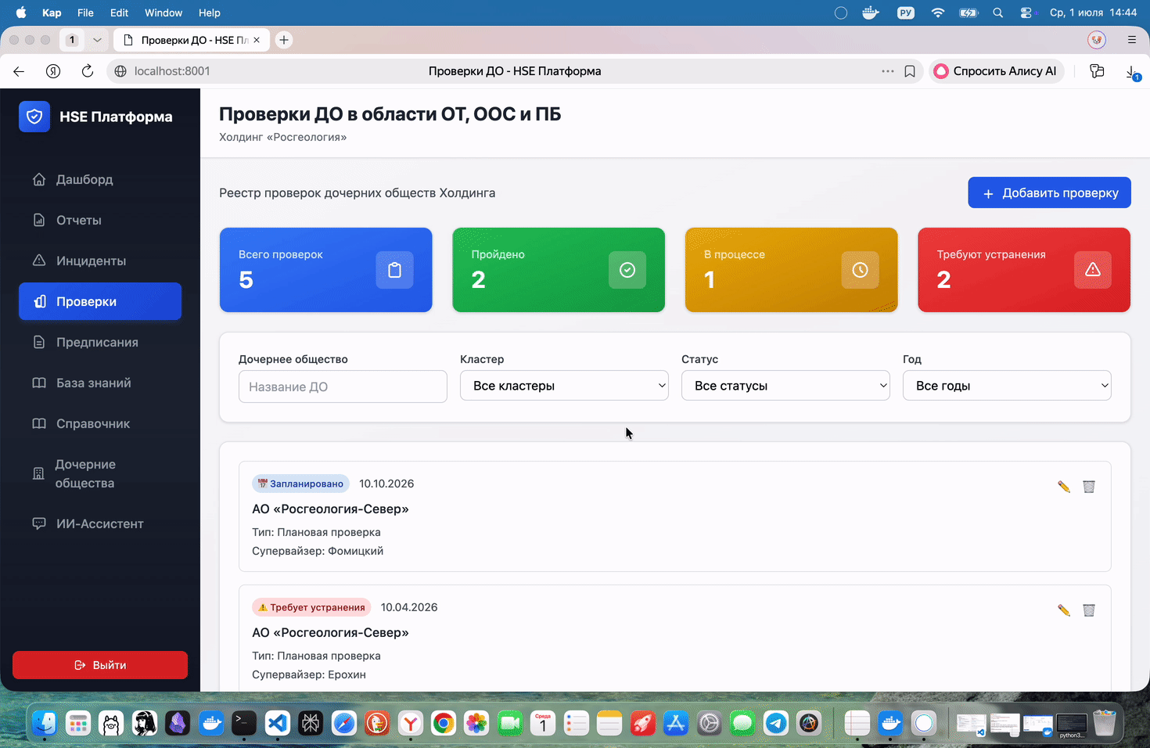This screenshot has height=748, width=1150.
Task: Go to Дочерние общества page
Action: 100,473
